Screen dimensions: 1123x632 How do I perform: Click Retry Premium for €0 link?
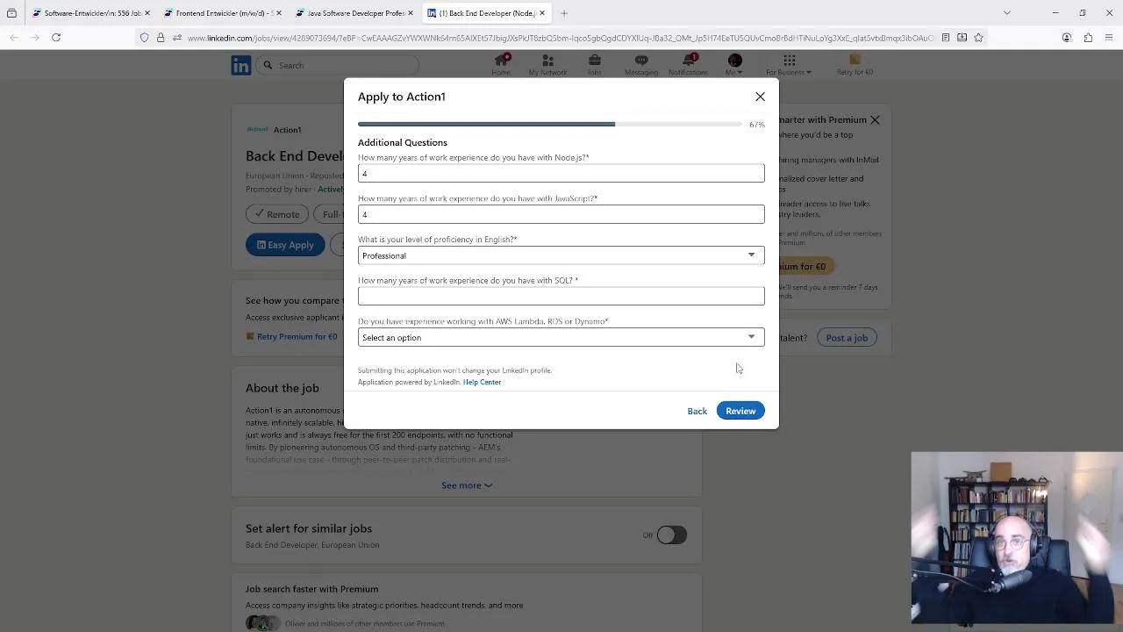(297, 336)
